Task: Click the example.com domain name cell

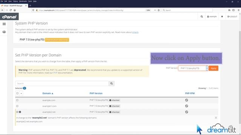Action: [x=49, y=100]
